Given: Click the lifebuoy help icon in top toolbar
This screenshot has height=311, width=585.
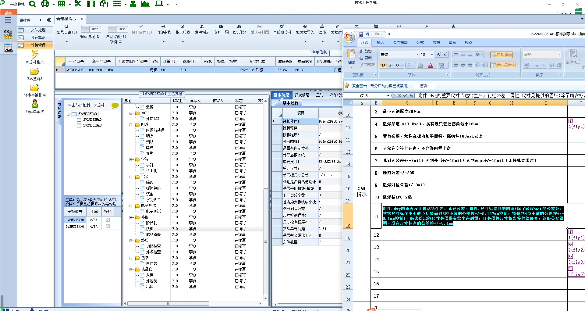Looking at the screenshot, I should point(45,4).
